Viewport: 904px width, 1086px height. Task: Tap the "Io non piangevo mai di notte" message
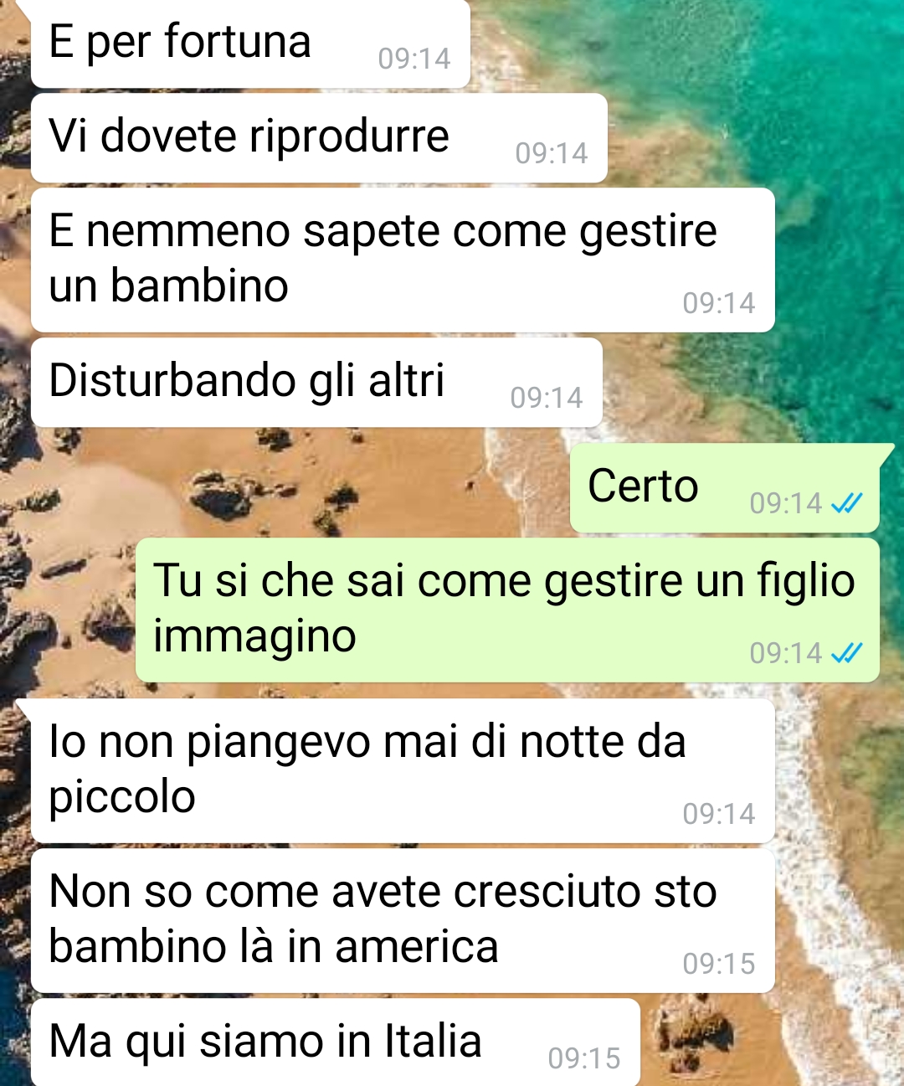coord(403,771)
